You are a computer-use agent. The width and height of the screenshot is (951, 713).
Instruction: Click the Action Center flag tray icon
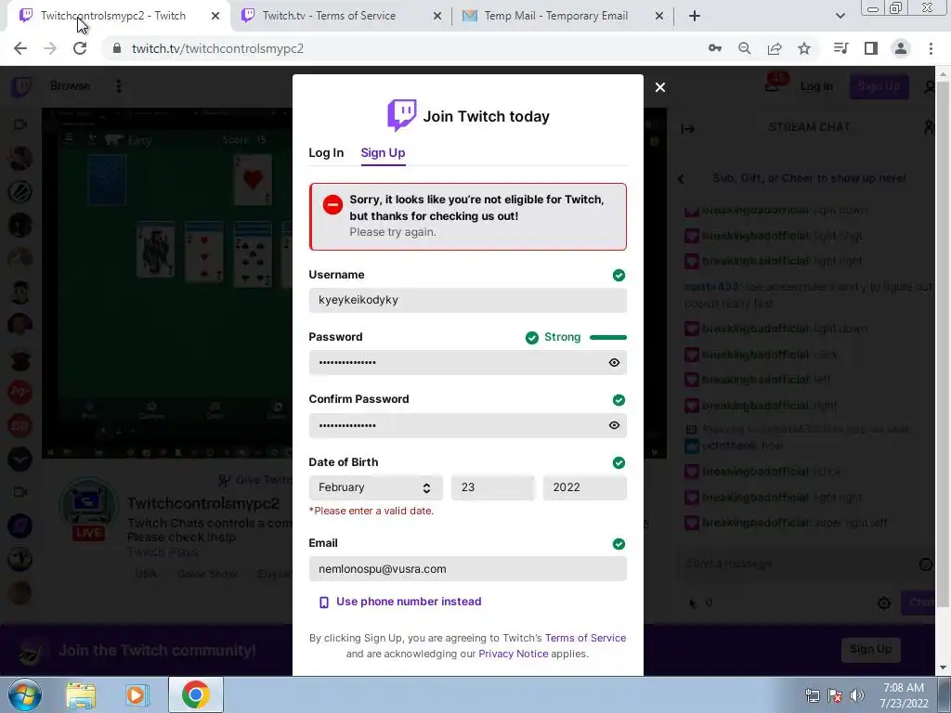click(x=835, y=695)
